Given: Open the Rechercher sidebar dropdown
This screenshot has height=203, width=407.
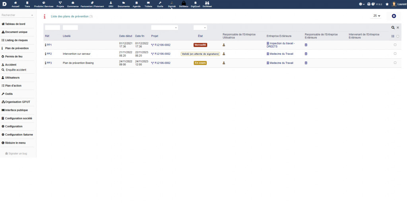Looking at the screenshot, I should pos(17,15).
